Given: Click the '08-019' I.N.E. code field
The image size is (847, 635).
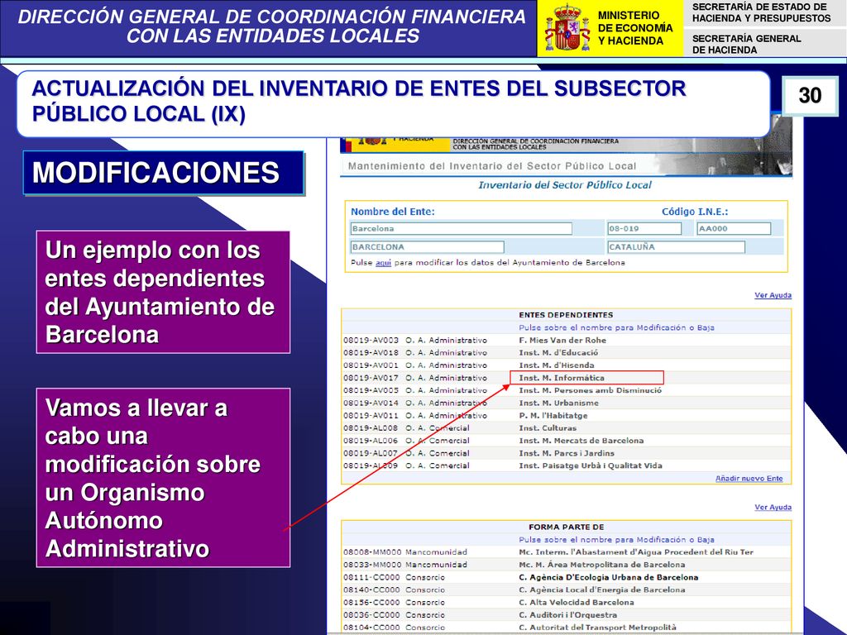Looking at the screenshot, I should point(644,228).
